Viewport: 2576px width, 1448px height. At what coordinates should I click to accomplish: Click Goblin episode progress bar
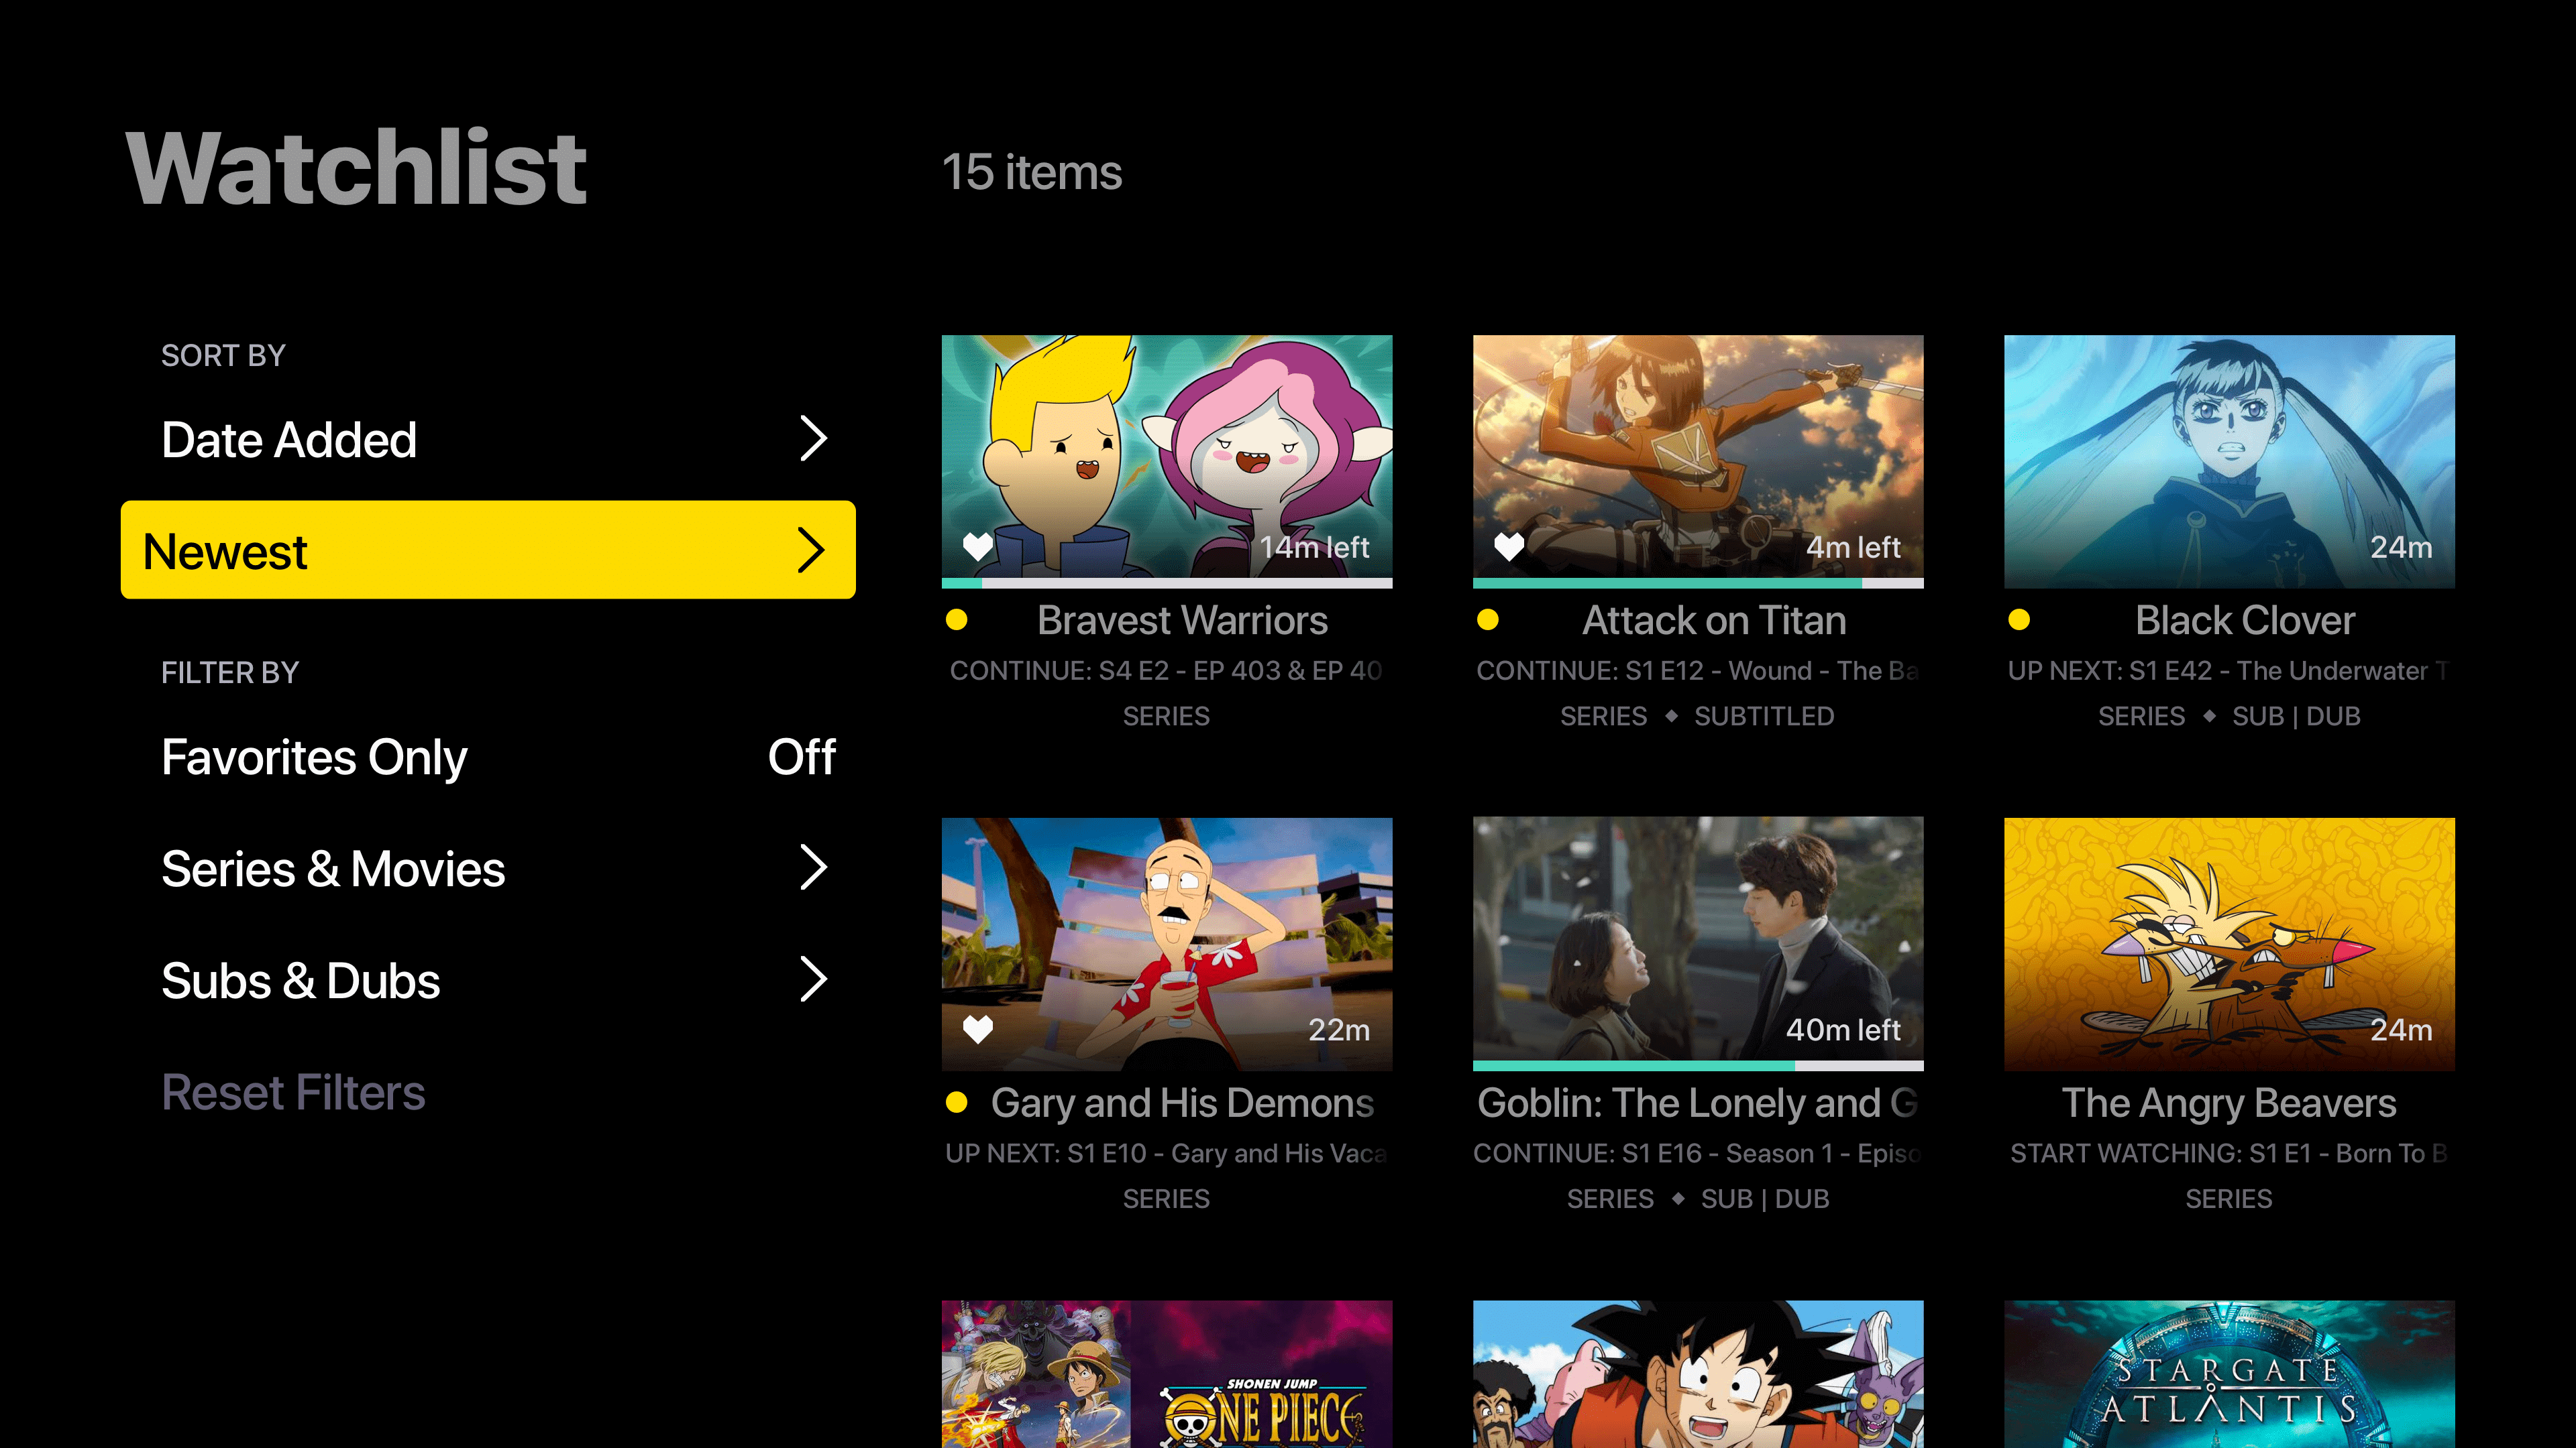(1698, 1067)
